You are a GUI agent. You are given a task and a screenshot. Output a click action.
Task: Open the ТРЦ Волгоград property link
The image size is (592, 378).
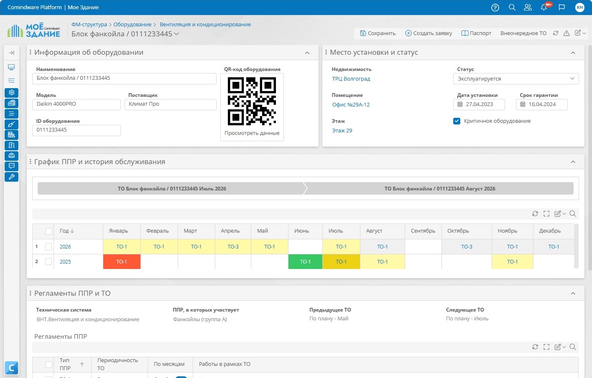click(351, 79)
